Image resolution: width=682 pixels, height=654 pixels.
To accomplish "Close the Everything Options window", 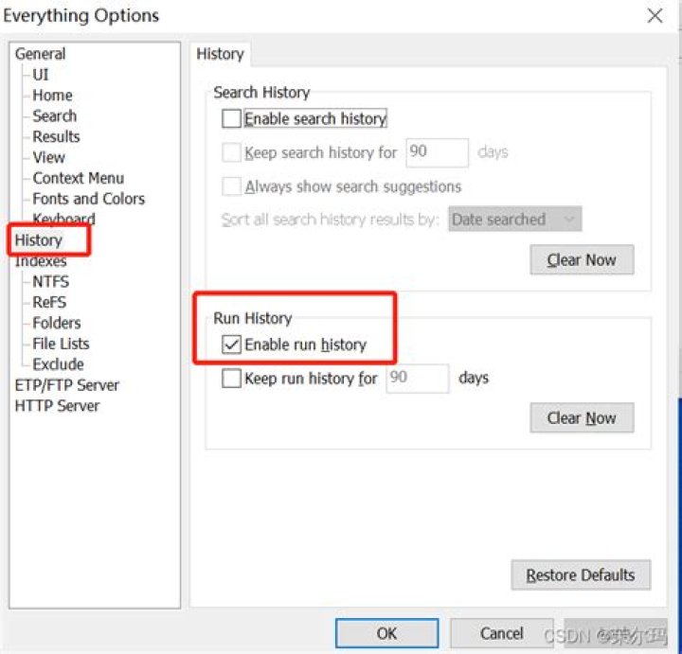I will pos(655,16).
